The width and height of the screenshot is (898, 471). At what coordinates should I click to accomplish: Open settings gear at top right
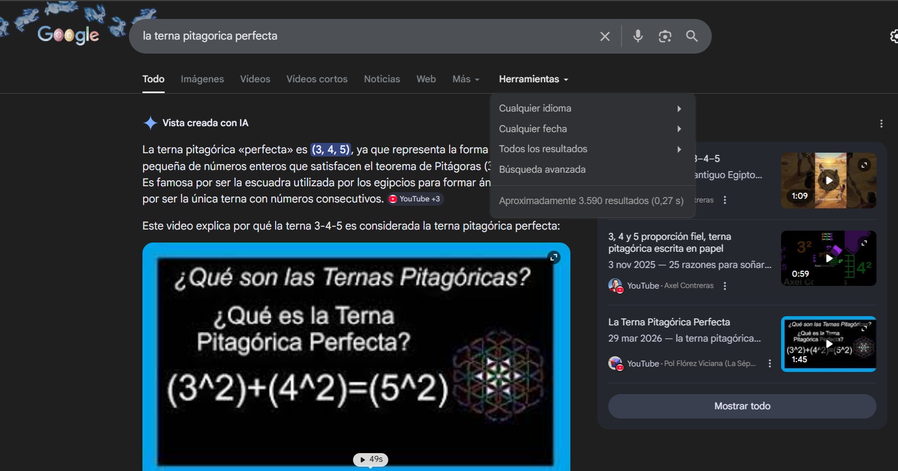(x=894, y=36)
